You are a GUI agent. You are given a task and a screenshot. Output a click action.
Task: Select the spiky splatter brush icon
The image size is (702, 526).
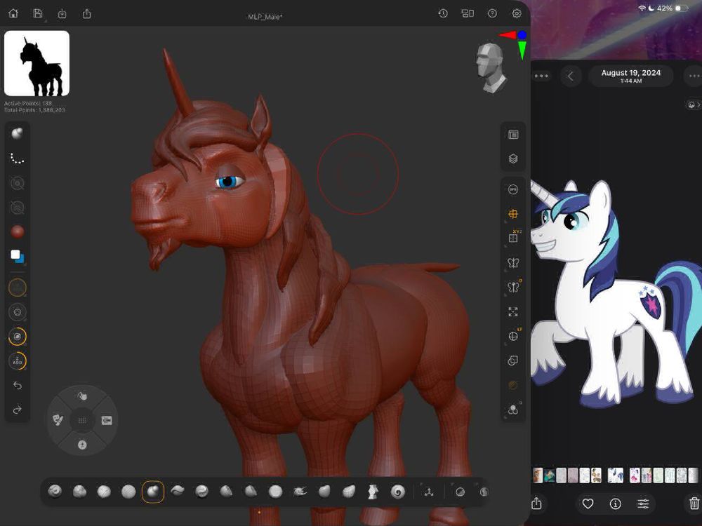[300, 492]
